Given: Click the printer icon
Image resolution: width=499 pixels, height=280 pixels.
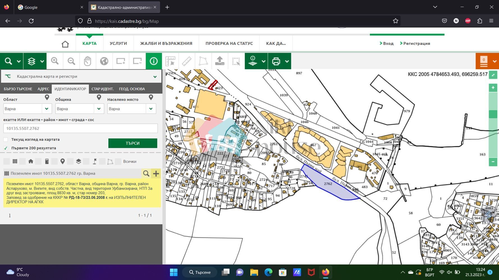Looking at the screenshot, I should point(276,61).
